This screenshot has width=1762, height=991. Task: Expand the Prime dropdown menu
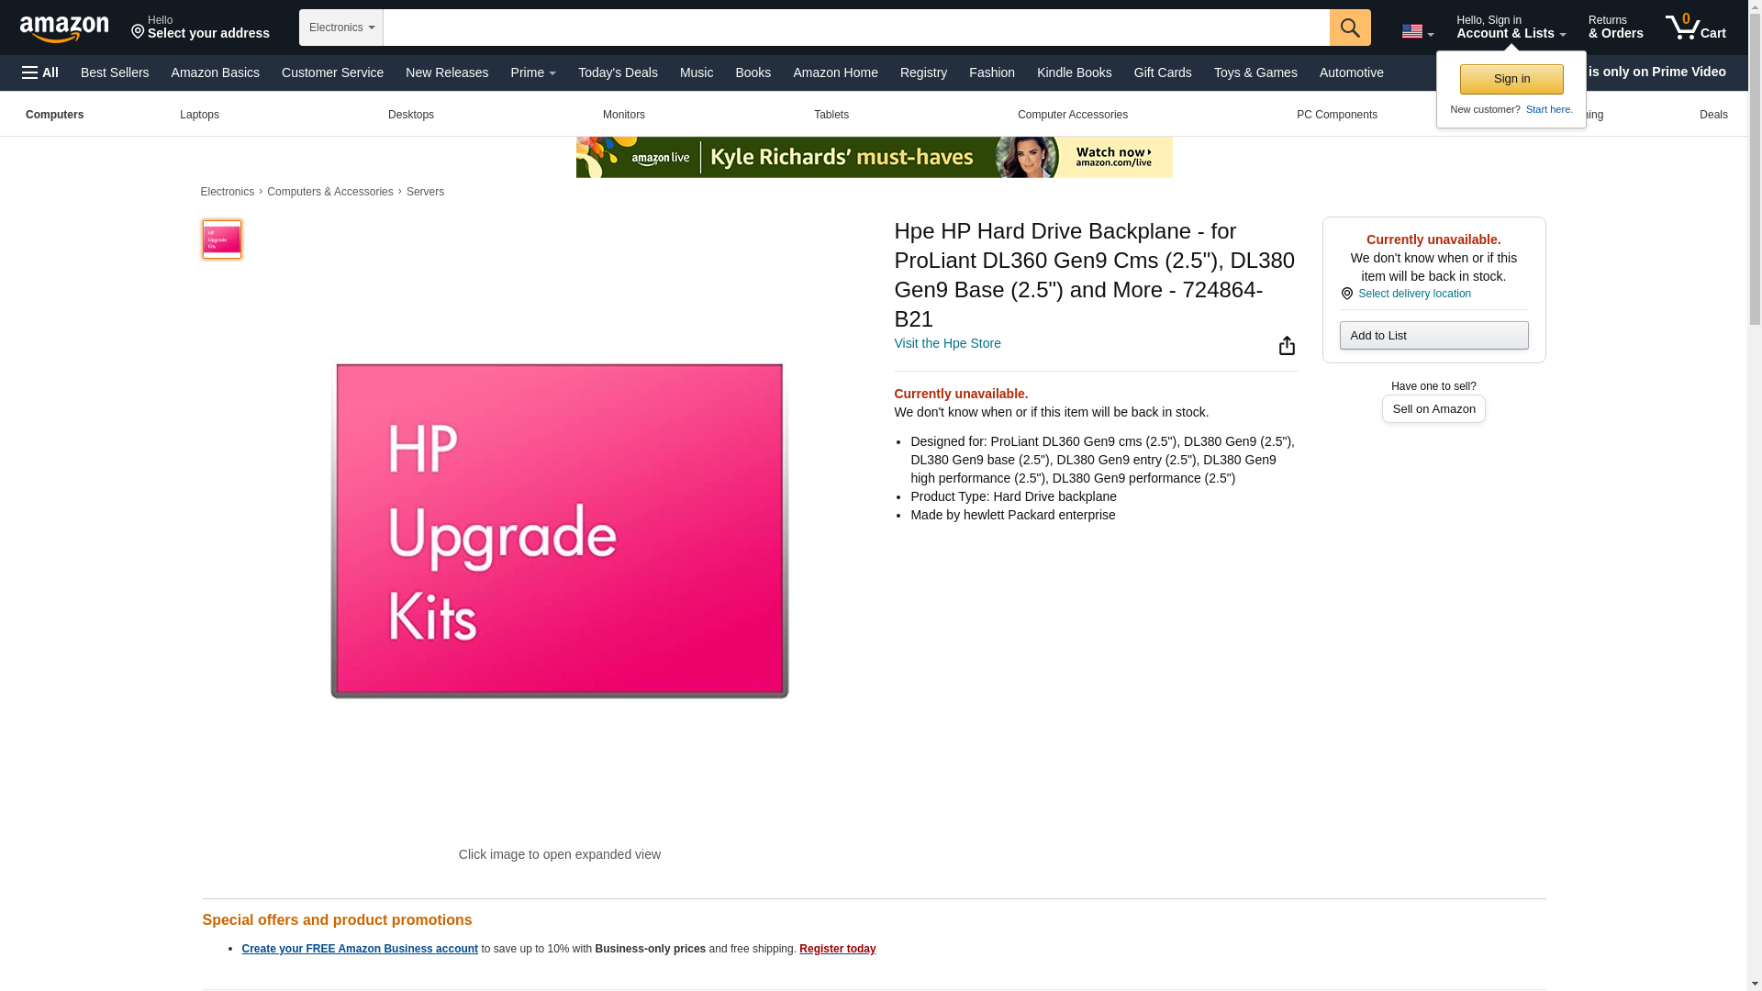[533, 72]
